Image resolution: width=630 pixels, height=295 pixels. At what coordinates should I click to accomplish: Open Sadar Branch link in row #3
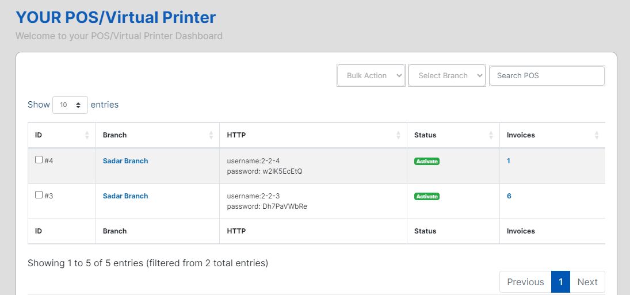[125, 196]
